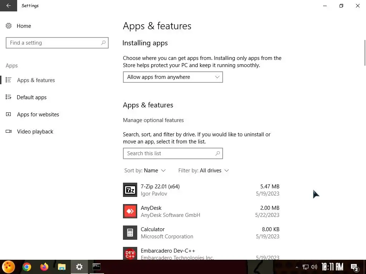Screen dimensions: 366x274
Task: Click the 5.47 MB size value
Action: pyautogui.click(x=270, y=187)
